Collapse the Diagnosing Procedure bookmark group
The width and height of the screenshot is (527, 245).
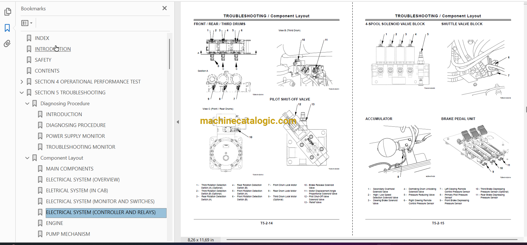(27, 103)
